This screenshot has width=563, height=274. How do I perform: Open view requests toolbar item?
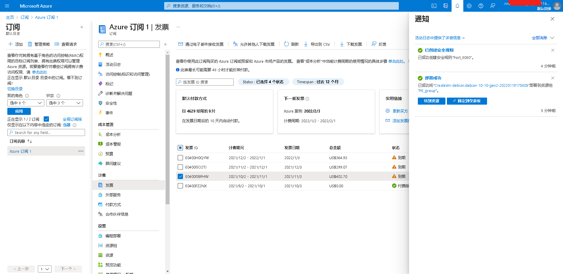click(x=66, y=44)
